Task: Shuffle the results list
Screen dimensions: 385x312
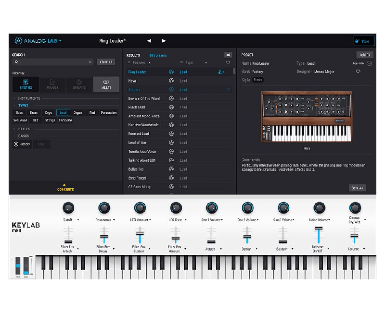Action: tap(228, 55)
